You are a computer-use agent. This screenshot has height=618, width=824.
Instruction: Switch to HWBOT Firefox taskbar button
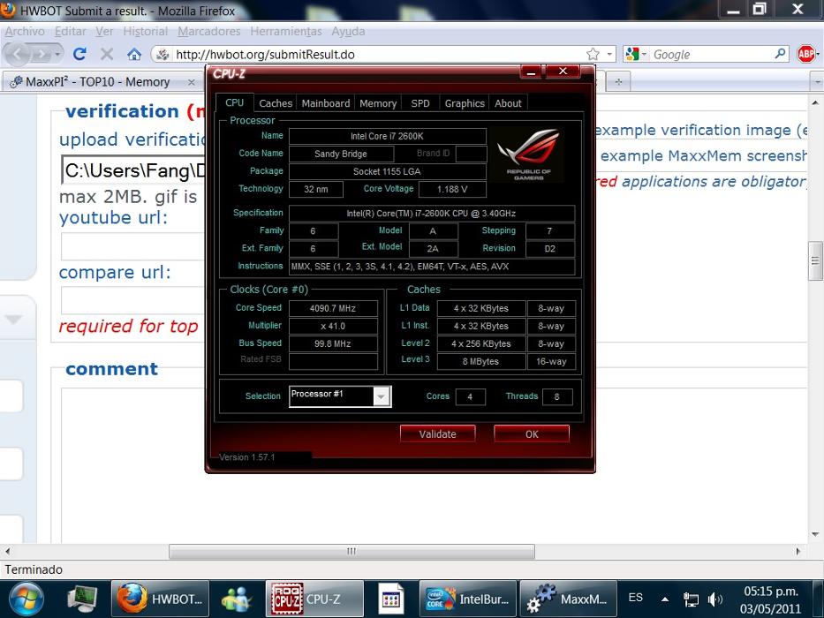(x=160, y=599)
